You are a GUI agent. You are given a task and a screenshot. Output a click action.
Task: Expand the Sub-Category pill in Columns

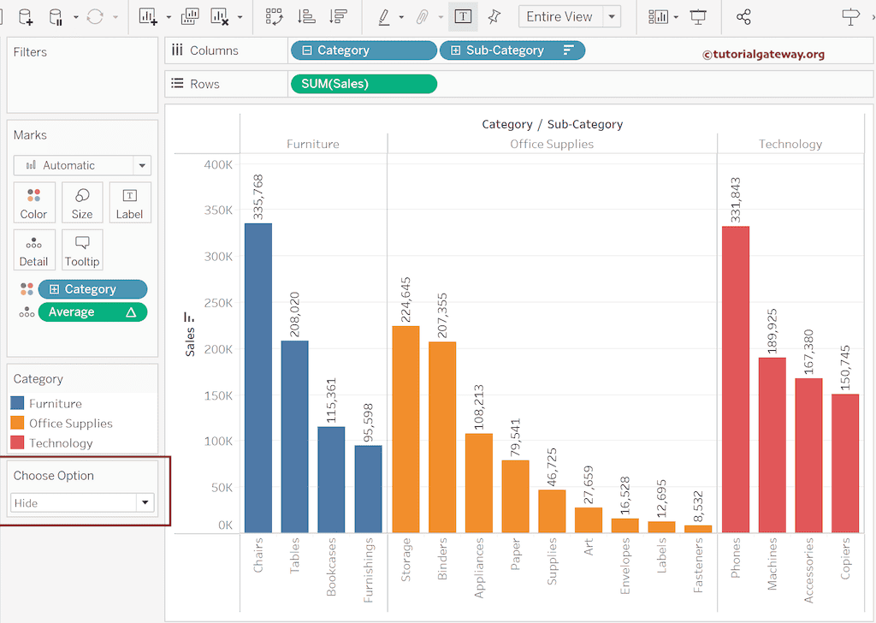click(x=455, y=50)
